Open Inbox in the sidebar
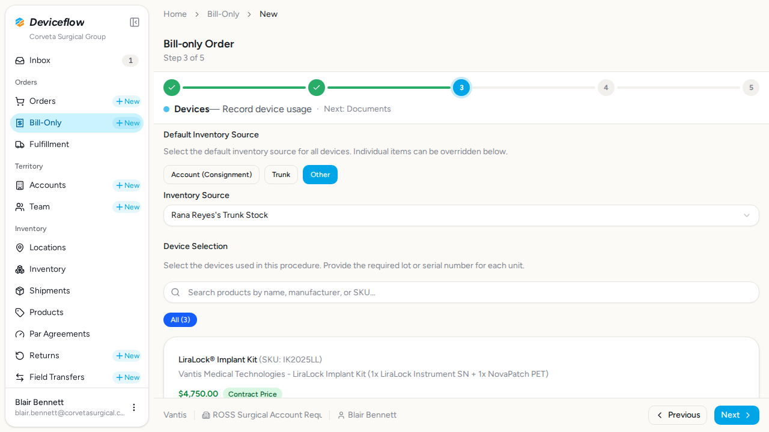Screen dimensions: 769x432 [77, 61]
